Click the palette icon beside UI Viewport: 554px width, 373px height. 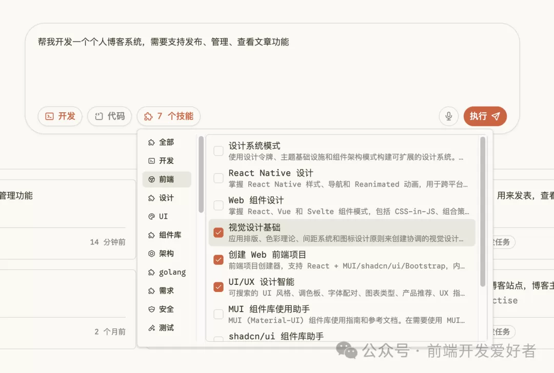(x=151, y=216)
